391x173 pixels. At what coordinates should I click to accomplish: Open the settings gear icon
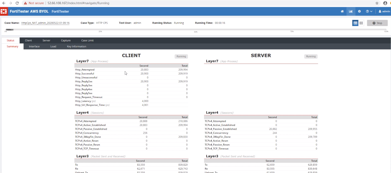pyautogui.click(x=359, y=11)
